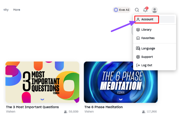Viewport: 179px width, 116px height.
Task: Click the person icon beside Account
Action: pyautogui.click(x=138, y=19)
